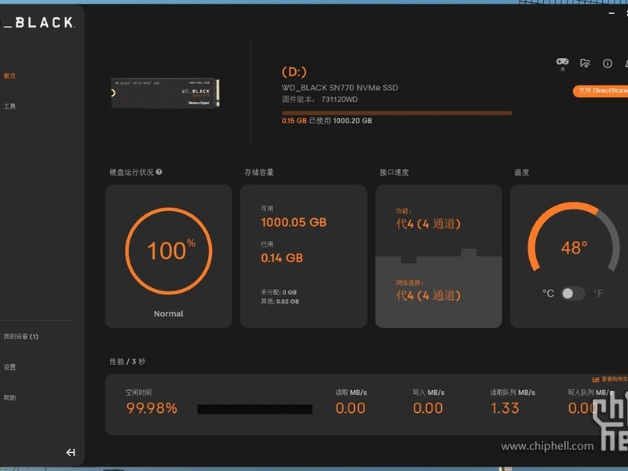628x471 pixels.
Task: Select the (D:) drive letter heading
Action: pos(294,72)
